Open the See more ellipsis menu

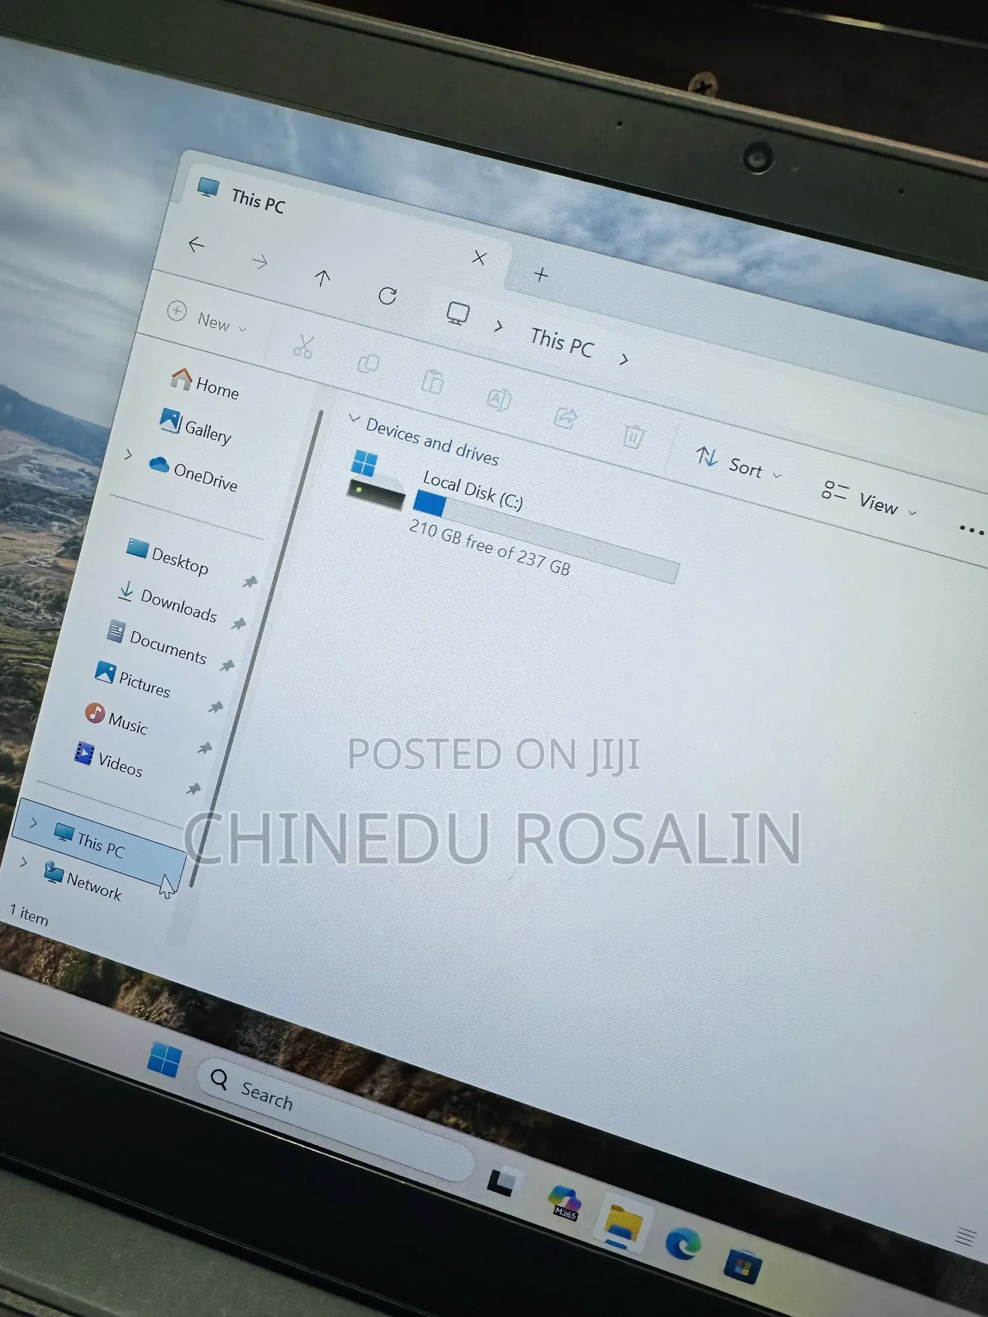971,530
